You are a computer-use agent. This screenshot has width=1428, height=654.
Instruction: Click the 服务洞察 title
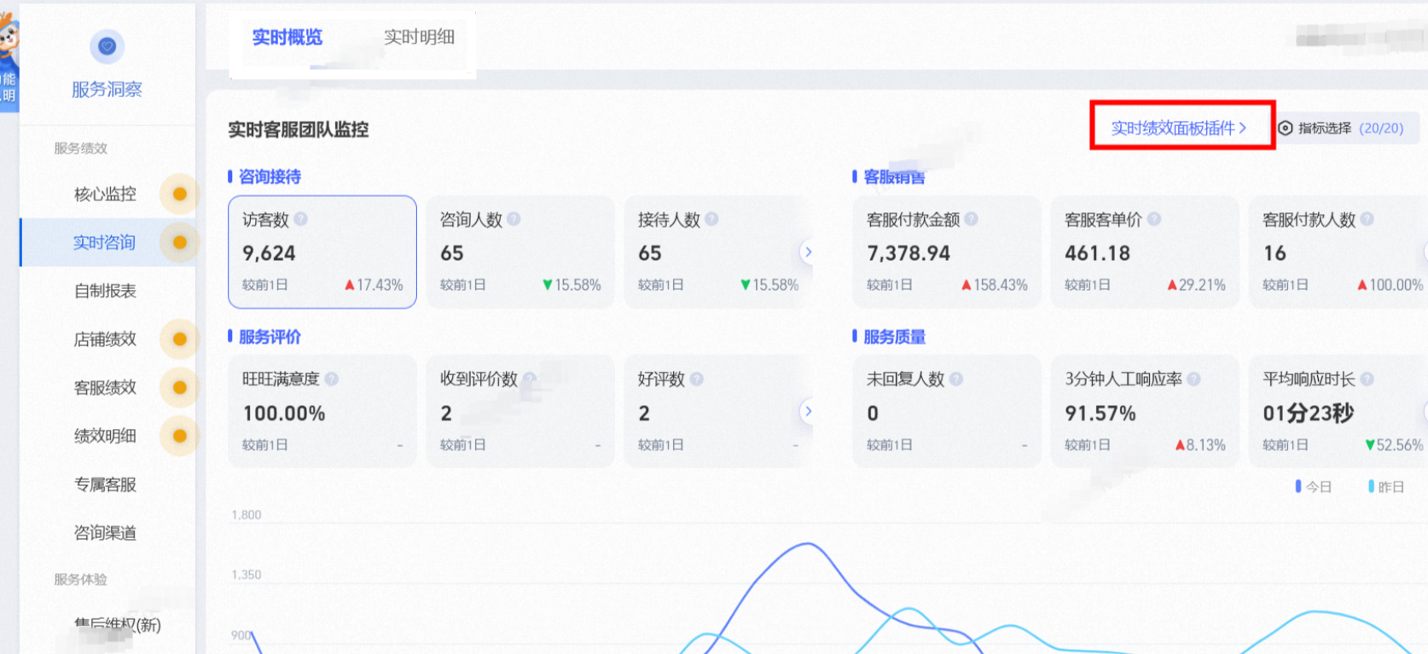pos(107,90)
